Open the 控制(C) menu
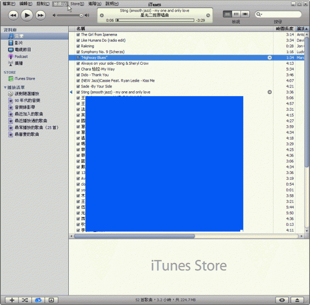 click(43, 3)
